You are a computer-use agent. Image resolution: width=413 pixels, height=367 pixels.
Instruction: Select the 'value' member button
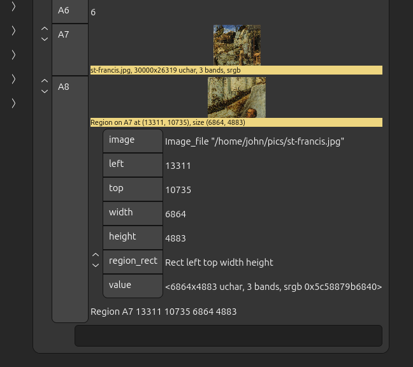pos(133,286)
